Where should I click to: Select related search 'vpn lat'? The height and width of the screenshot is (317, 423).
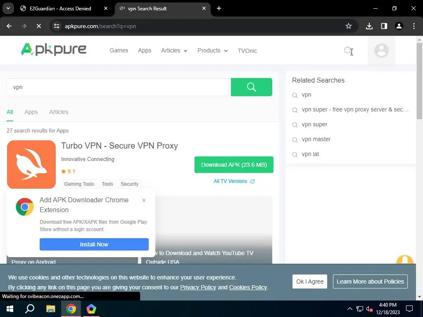pyautogui.click(x=310, y=154)
